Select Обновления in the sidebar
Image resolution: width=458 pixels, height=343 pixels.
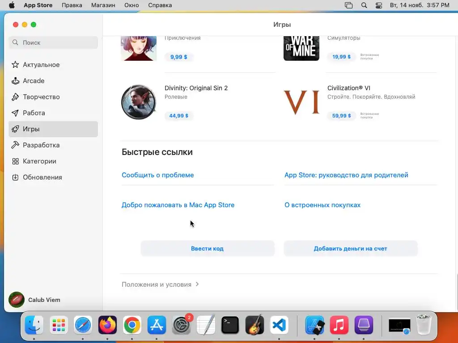pos(53,177)
